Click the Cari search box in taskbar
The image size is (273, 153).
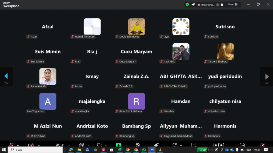pyautogui.click(x=36, y=150)
